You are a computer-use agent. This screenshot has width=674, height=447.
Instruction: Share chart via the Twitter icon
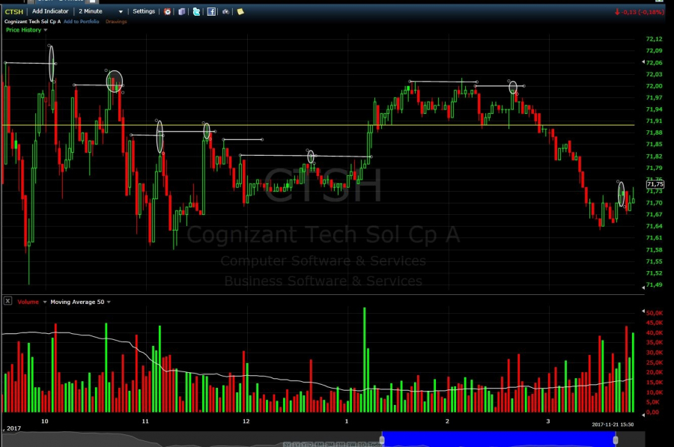click(x=196, y=11)
